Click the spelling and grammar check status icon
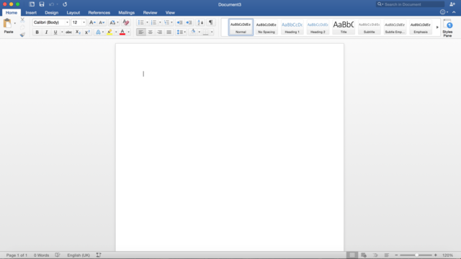The height and width of the screenshot is (259, 461). point(58,255)
